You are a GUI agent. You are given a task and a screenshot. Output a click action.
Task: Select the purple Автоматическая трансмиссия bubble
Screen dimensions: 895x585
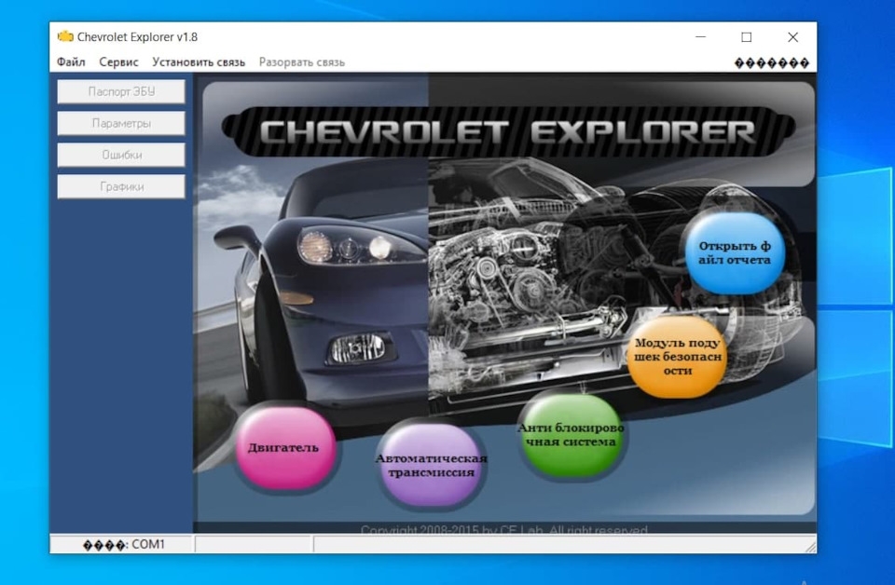click(431, 465)
